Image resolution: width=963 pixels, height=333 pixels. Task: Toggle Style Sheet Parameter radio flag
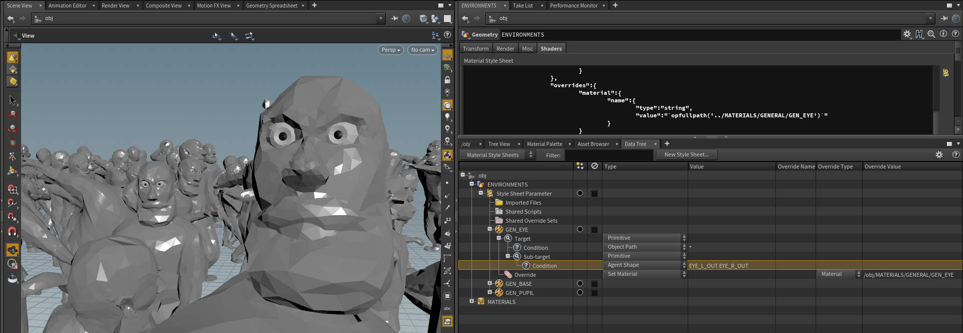point(580,193)
